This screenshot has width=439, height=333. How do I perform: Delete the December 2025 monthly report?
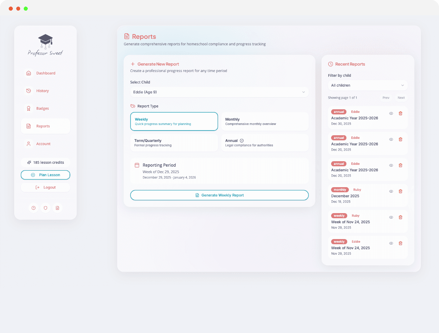(400, 191)
